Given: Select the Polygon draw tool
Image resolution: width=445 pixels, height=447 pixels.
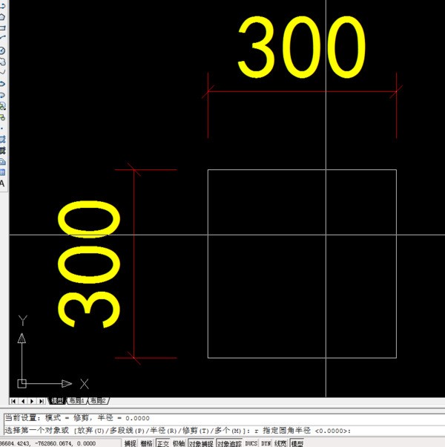Looking at the screenshot, I should pyautogui.click(x=2, y=16).
